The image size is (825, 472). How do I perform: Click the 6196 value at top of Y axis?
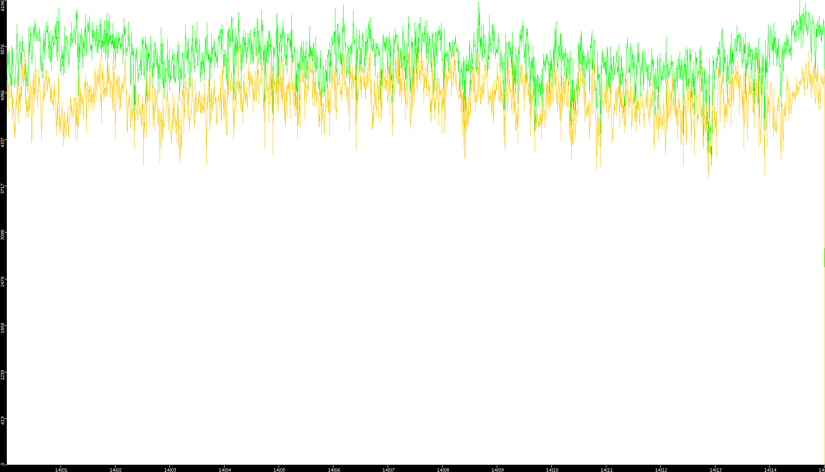[3, 5]
